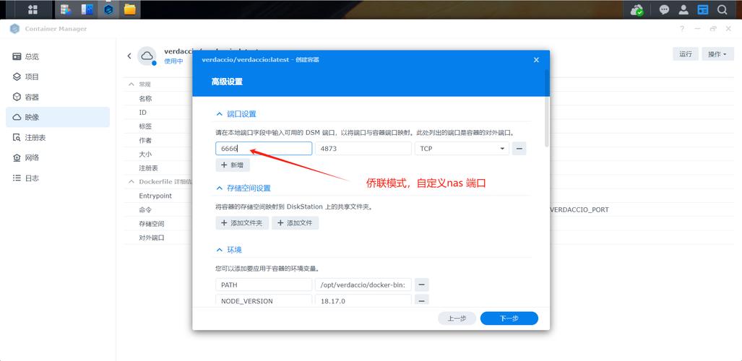Click the 运行 button
Image resolution: width=742 pixels, height=361 pixels.
click(686, 54)
